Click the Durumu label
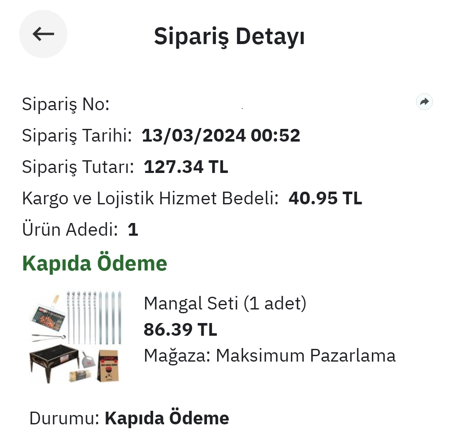 tap(64, 418)
